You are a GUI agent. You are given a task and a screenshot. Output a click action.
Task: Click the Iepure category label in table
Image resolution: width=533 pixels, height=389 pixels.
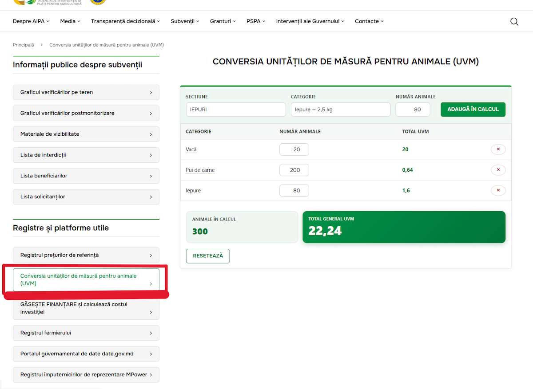point(193,191)
